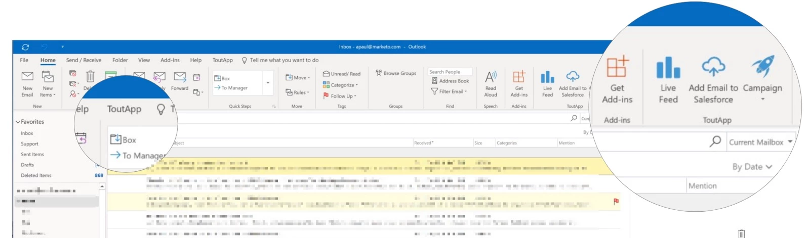Toggle Unread/Read for the message
Image resolution: width=809 pixels, height=238 pixels.
tap(342, 74)
